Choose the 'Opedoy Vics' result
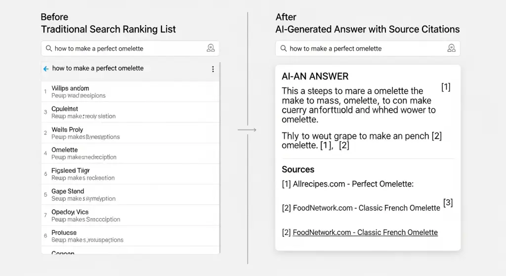Screen dimensions: 506x276 pos(70,212)
